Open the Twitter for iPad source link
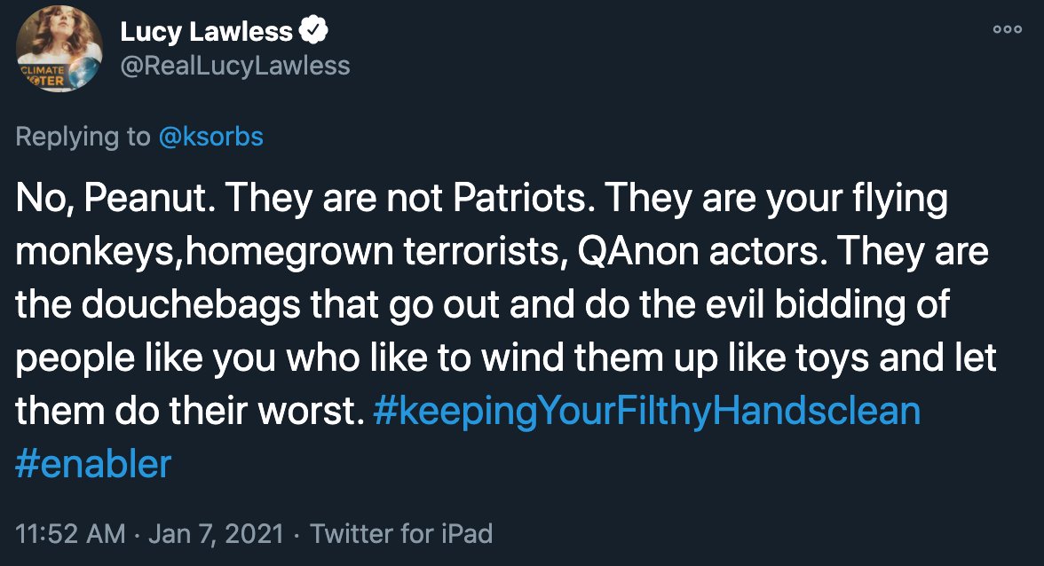This screenshot has height=566, width=1044. click(401, 533)
